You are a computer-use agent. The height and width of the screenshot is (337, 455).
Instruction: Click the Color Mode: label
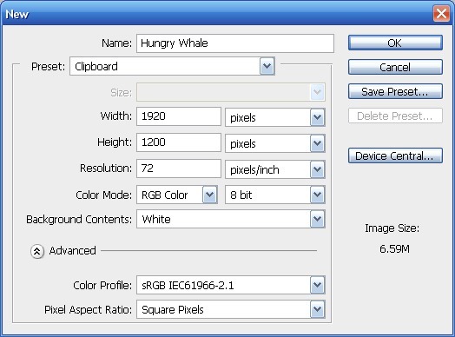click(104, 195)
